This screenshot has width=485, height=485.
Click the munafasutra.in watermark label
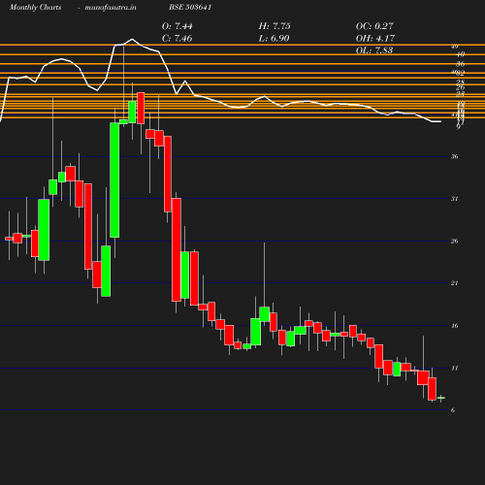111,8
